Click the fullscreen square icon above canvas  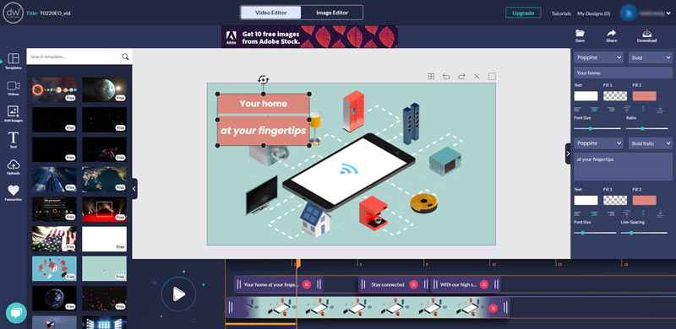pyautogui.click(x=492, y=76)
